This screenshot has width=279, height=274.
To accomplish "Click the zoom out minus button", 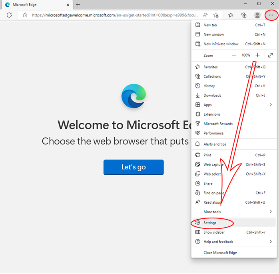I will pos(234,55).
